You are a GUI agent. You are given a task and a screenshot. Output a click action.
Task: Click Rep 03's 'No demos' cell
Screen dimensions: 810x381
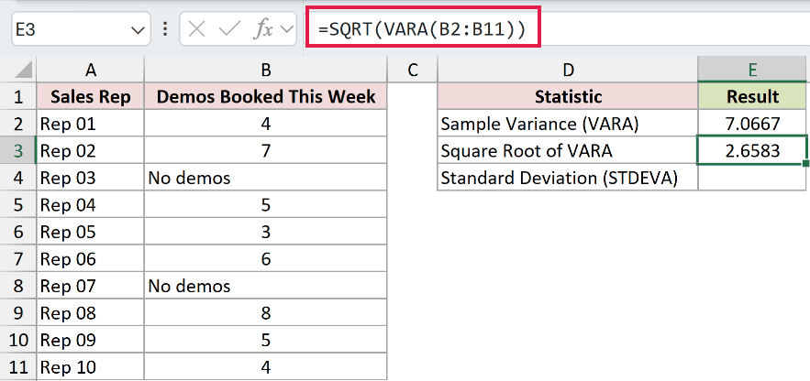click(266, 178)
